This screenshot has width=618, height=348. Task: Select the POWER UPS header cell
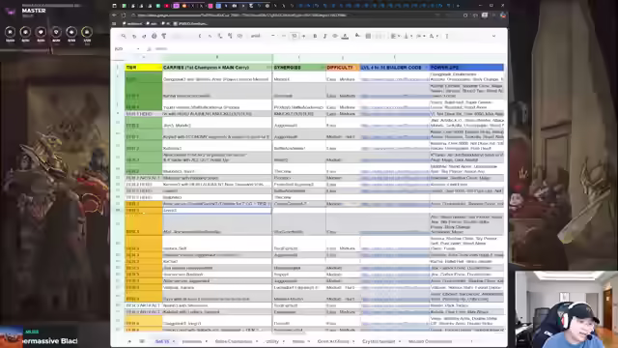click(x=466, y=68)
